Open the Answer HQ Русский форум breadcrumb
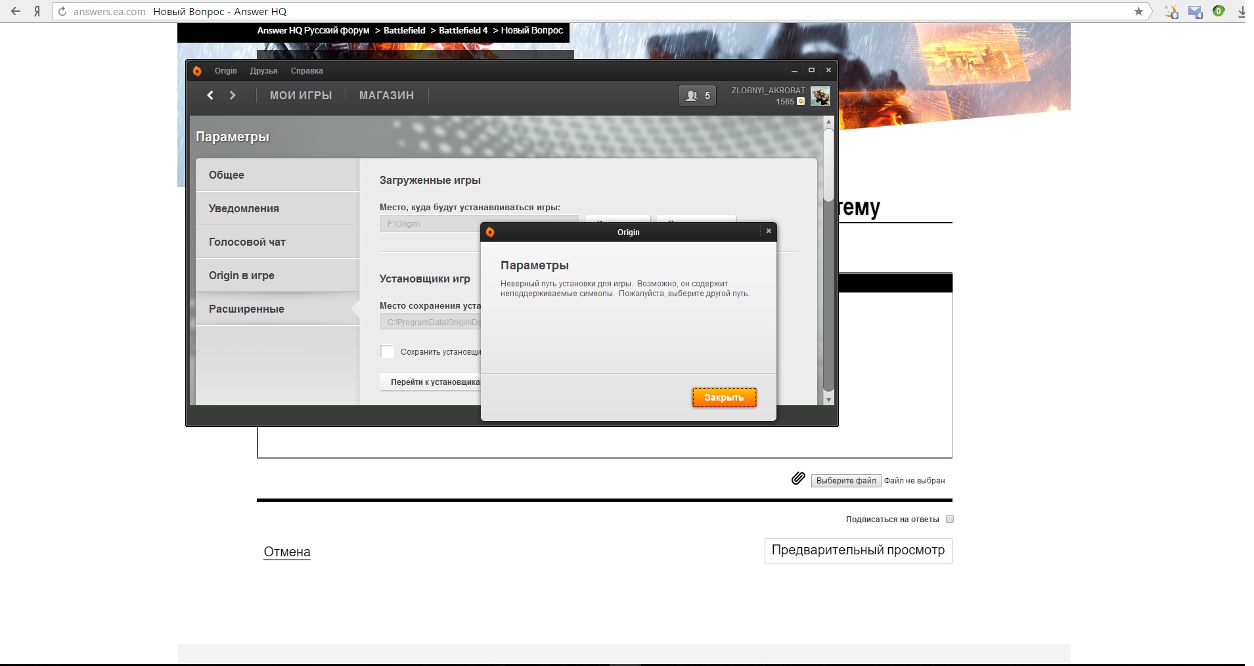1254x666 pixels. [313, 30]
